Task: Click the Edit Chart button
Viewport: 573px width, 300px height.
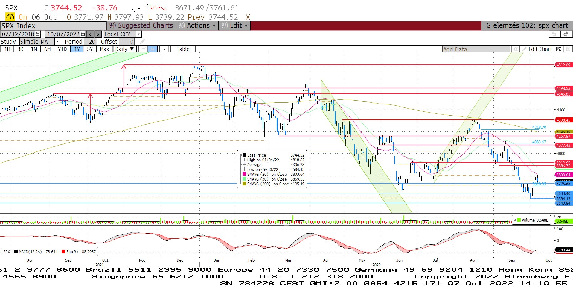Action: click(537, 49)
